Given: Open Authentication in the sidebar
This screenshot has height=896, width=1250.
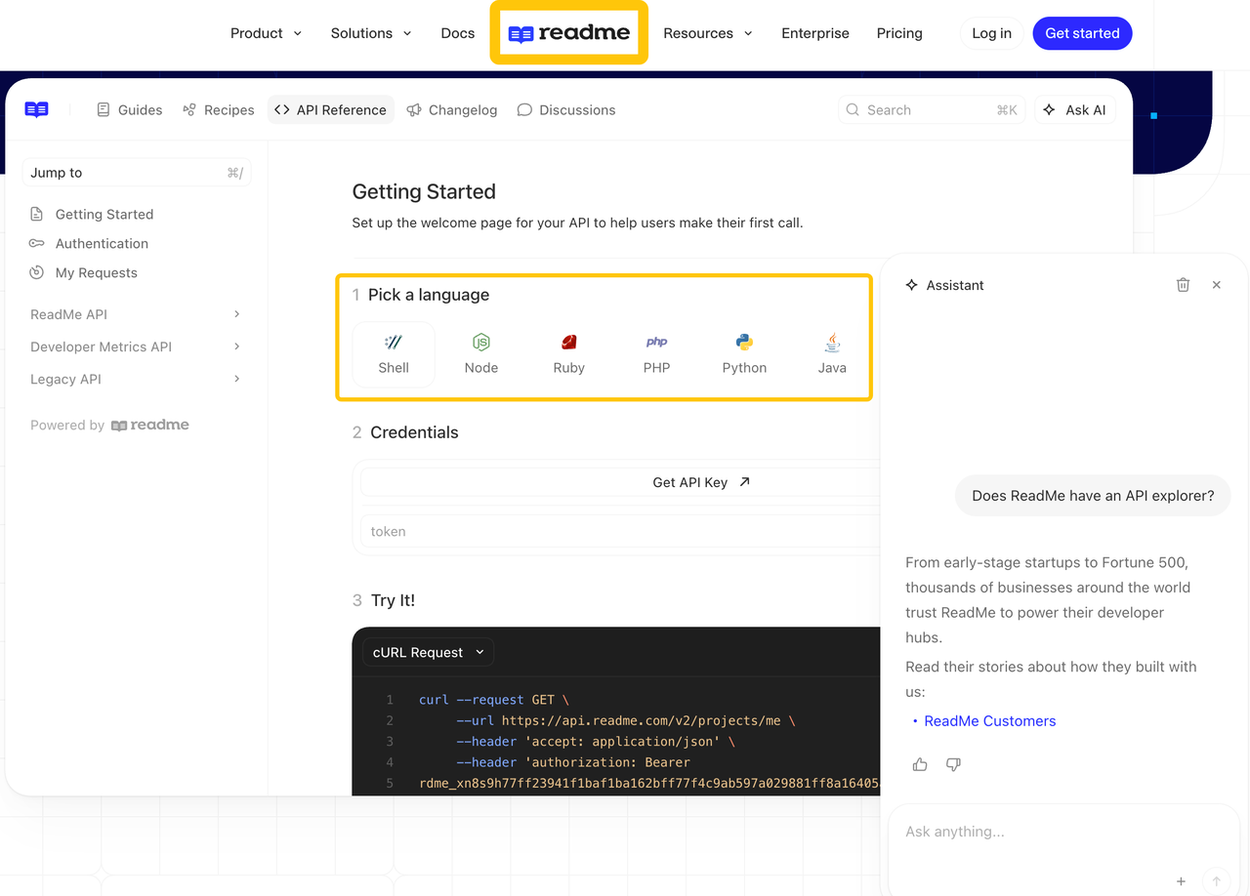Looking at the screenshot, I should tap(89, 243).
